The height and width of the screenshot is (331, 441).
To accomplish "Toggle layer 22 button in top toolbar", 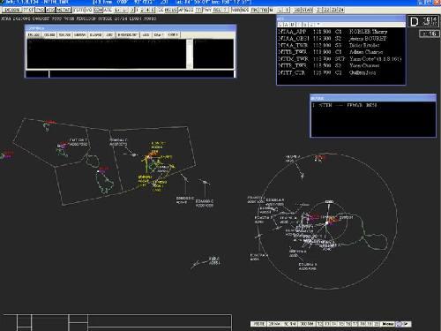I will pyautogui.click(x=326, y=10).
